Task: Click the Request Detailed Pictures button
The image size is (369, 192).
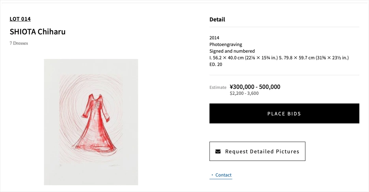Action: point(257,151)
